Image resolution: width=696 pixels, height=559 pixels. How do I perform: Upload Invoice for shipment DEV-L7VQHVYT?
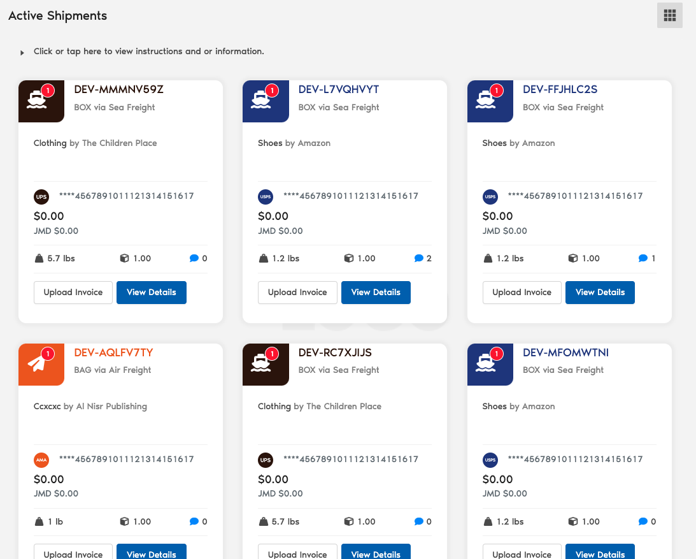[297, 293]
